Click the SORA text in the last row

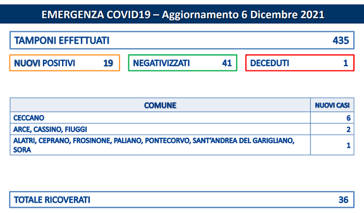pyautogui.click(x=22, y=150)
